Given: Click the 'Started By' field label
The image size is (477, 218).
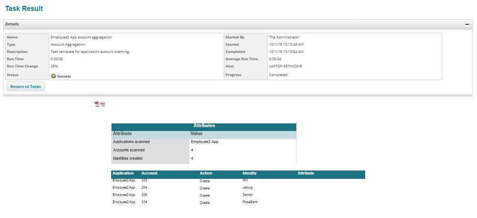Looking at the screenshot, I should tap(235, 37).
